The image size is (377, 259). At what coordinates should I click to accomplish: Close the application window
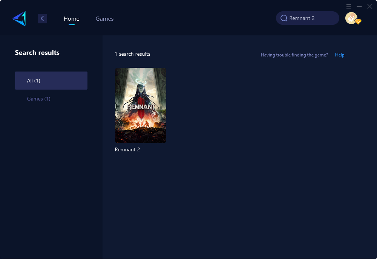click(370, 6)
